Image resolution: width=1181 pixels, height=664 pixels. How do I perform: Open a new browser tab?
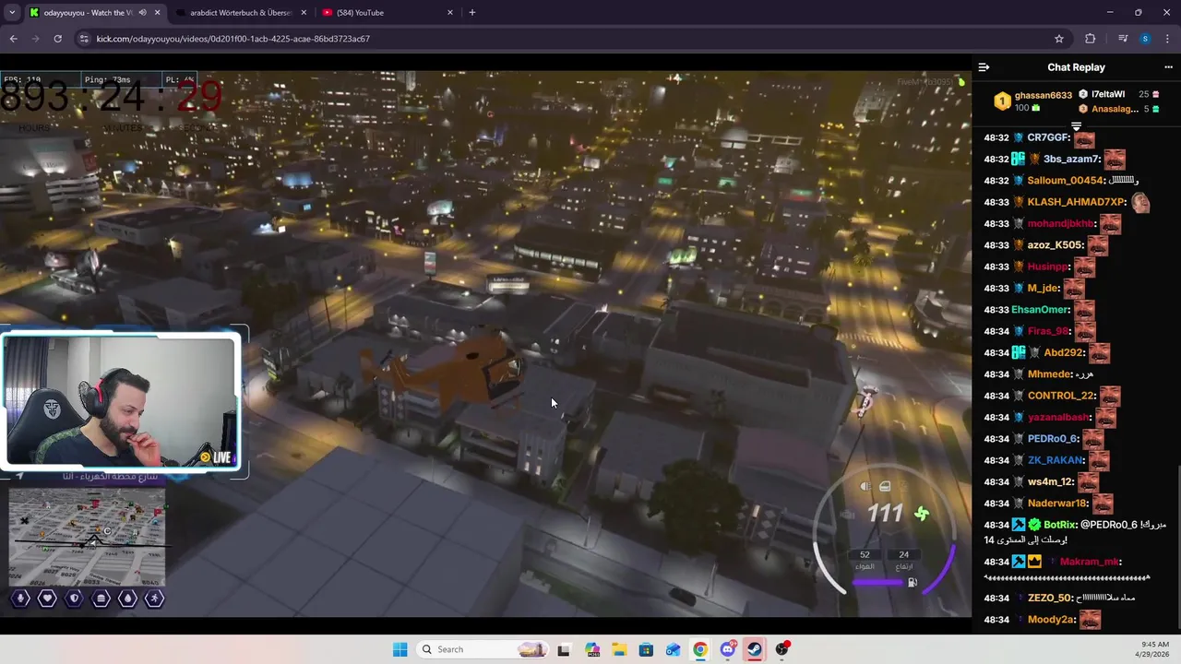472,13
